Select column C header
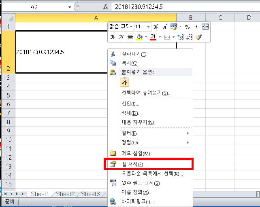The width and height of the screenshot is (260, 207). click(220, 18)
